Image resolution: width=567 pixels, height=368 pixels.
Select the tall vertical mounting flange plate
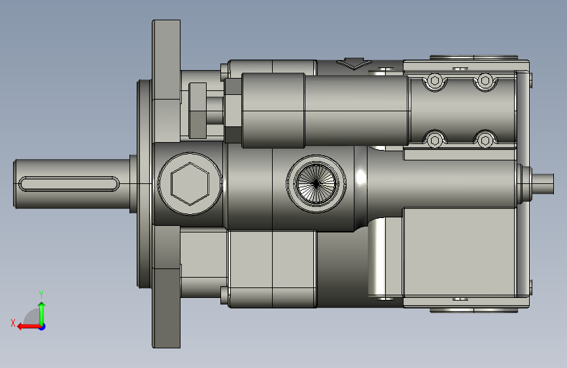[x=166, y=183]
